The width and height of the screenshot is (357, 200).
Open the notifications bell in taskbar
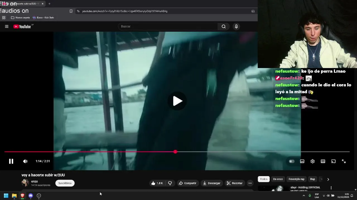coord(352,196)
